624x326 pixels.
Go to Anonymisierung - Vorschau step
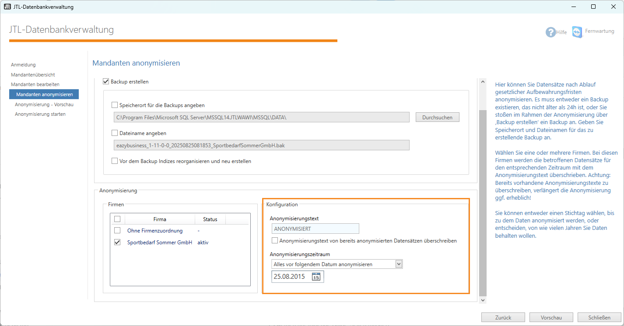click(x=44, y=104)
